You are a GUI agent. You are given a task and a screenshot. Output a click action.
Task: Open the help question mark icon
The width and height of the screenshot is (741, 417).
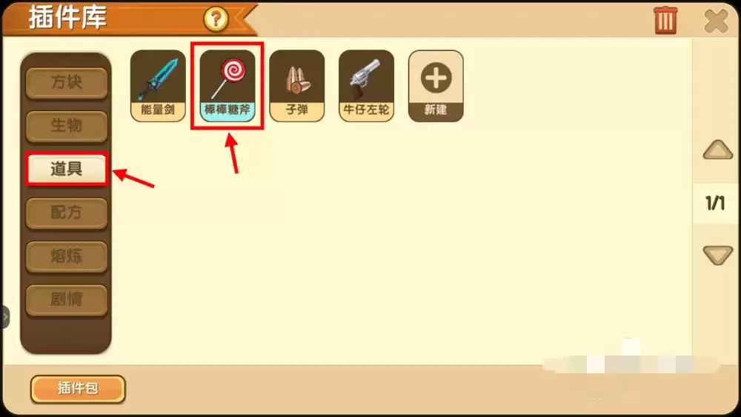tap(216, 19)
